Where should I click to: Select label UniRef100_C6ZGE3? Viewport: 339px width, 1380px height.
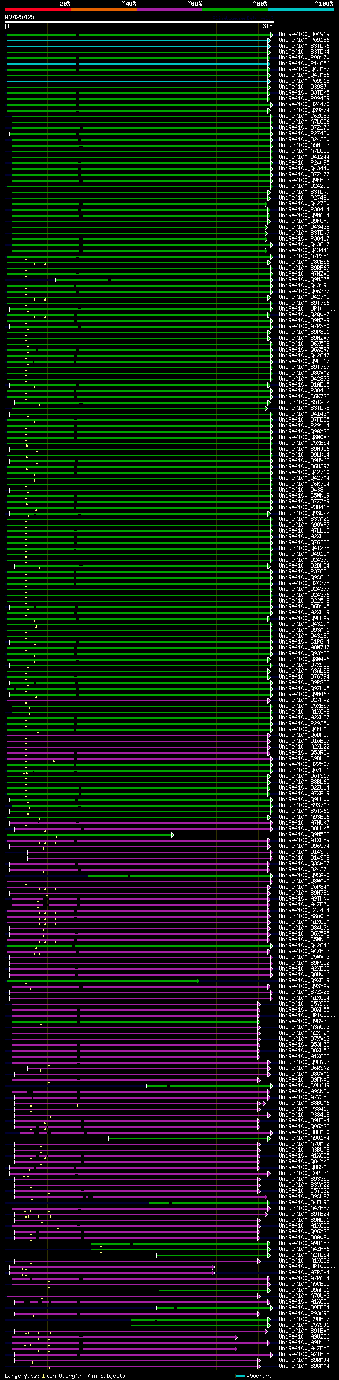point(304,116)
